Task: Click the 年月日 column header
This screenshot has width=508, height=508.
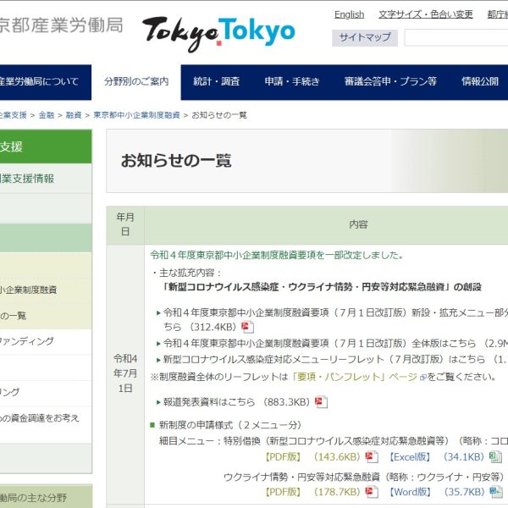Action: point(125,224)
